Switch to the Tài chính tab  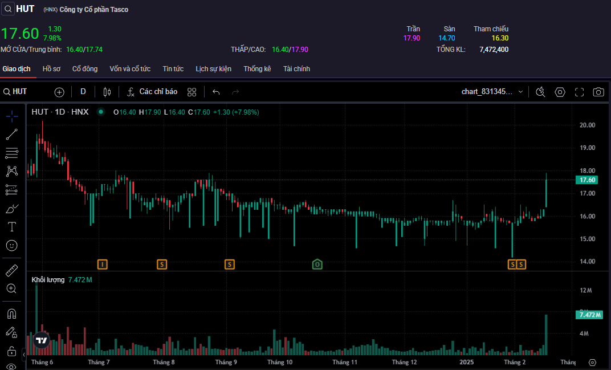[x=296, y=69]
